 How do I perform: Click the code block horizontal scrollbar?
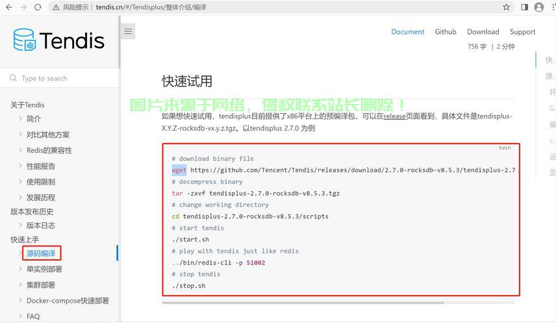coord(303,303)
